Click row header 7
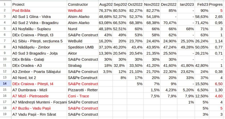Screen dimensions: 225x119 (5, 41)
